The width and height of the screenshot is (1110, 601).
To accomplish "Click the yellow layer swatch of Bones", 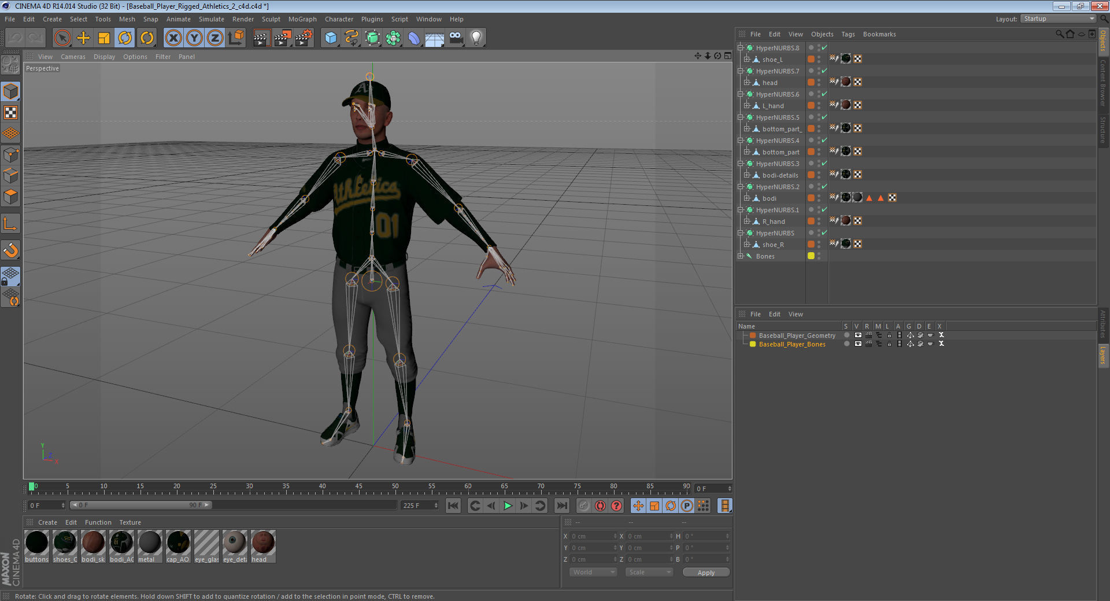I will (811, 256).
